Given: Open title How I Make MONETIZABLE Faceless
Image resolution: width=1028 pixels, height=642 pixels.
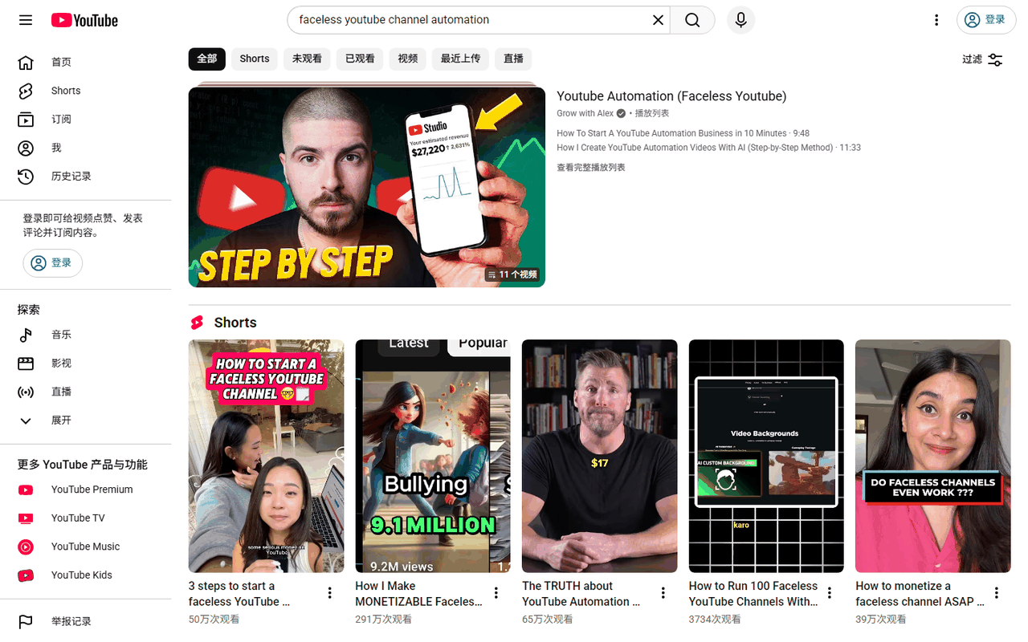Looking at the screenshot, I should pos(419,594).
